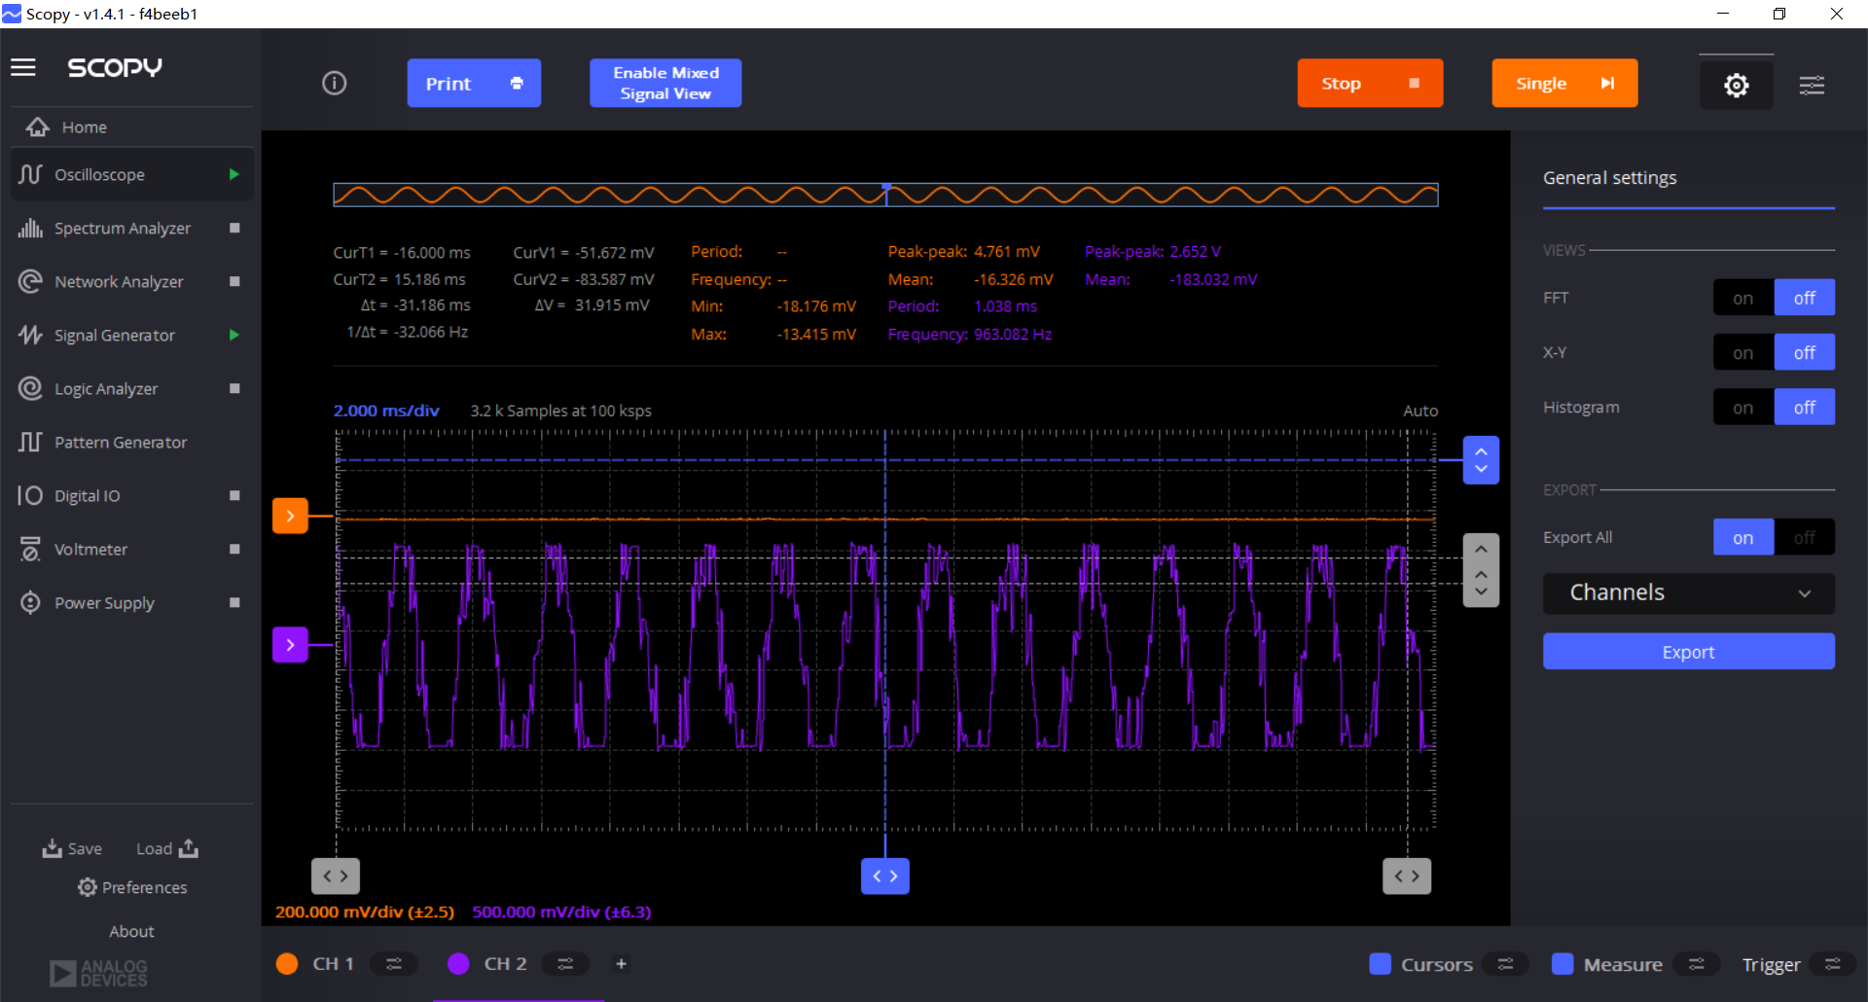1868x1002 pixels.
Task: Stop the Signal Generator with its run indicator
Action: coord(234,335)
